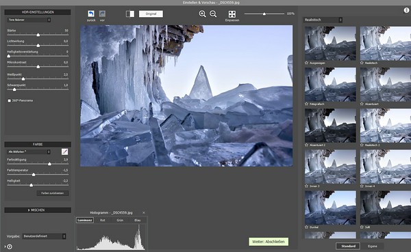The image size is (411, 252).
Task: Switch histogram to Grün tab
Action: point(120,221)
